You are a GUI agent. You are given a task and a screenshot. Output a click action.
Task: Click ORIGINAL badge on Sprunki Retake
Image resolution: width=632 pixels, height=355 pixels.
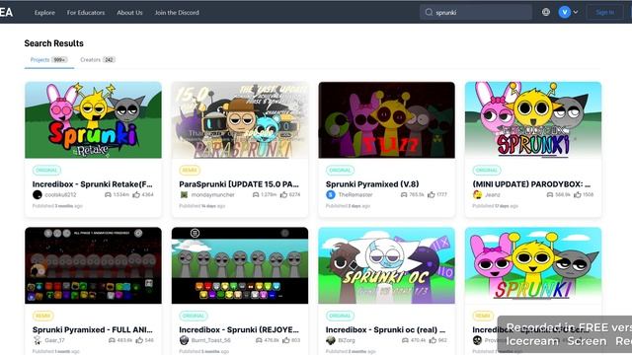tap(46, 171)
